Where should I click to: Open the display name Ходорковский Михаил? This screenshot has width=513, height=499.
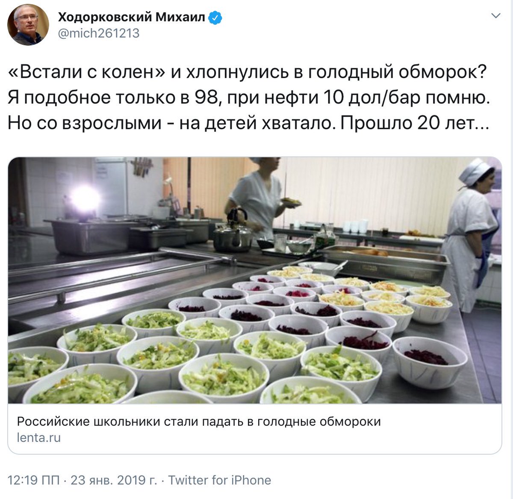[132, 17]
